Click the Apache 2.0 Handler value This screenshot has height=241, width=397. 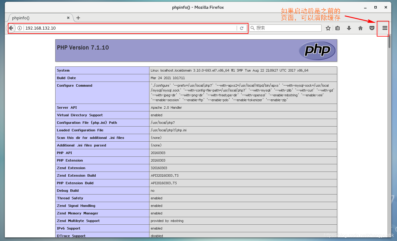[166, 108]
